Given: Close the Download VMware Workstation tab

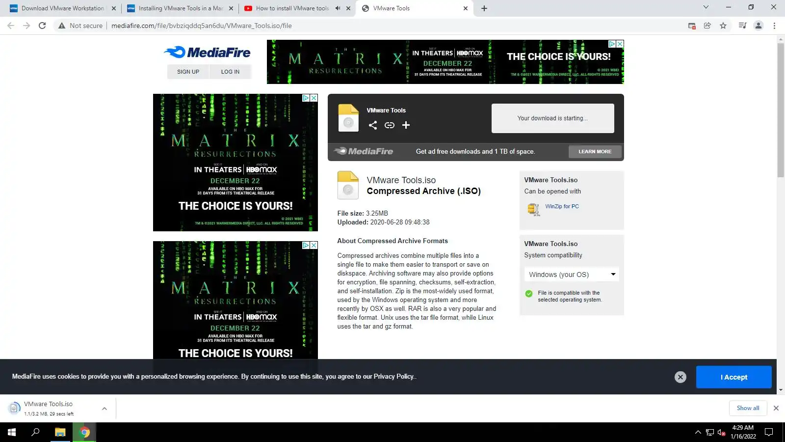Looking at the screenshot, I should coord(114,8).
